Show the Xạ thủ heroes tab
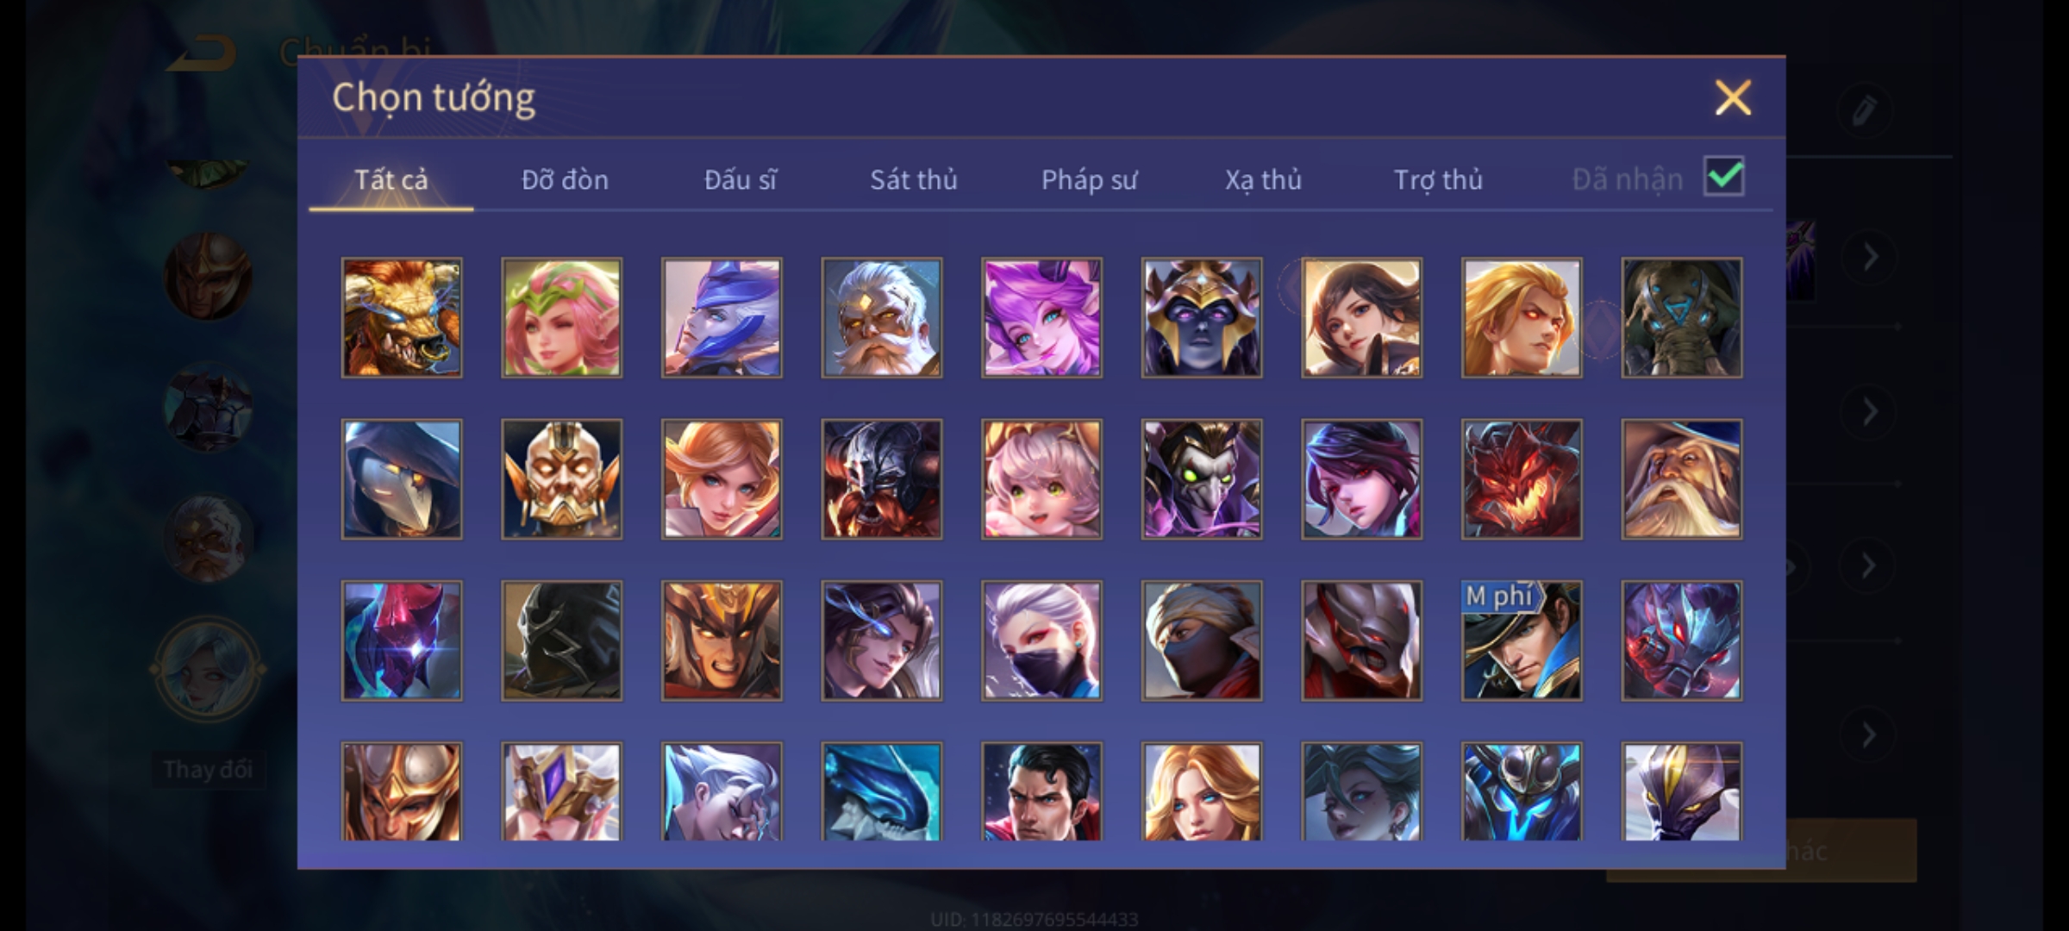Screen dimensions: 2069x931 point(1264,179)
